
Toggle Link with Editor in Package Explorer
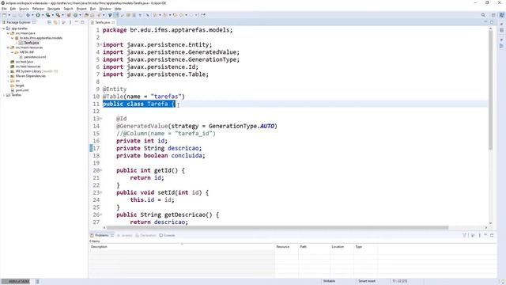(x=55, y=22)
